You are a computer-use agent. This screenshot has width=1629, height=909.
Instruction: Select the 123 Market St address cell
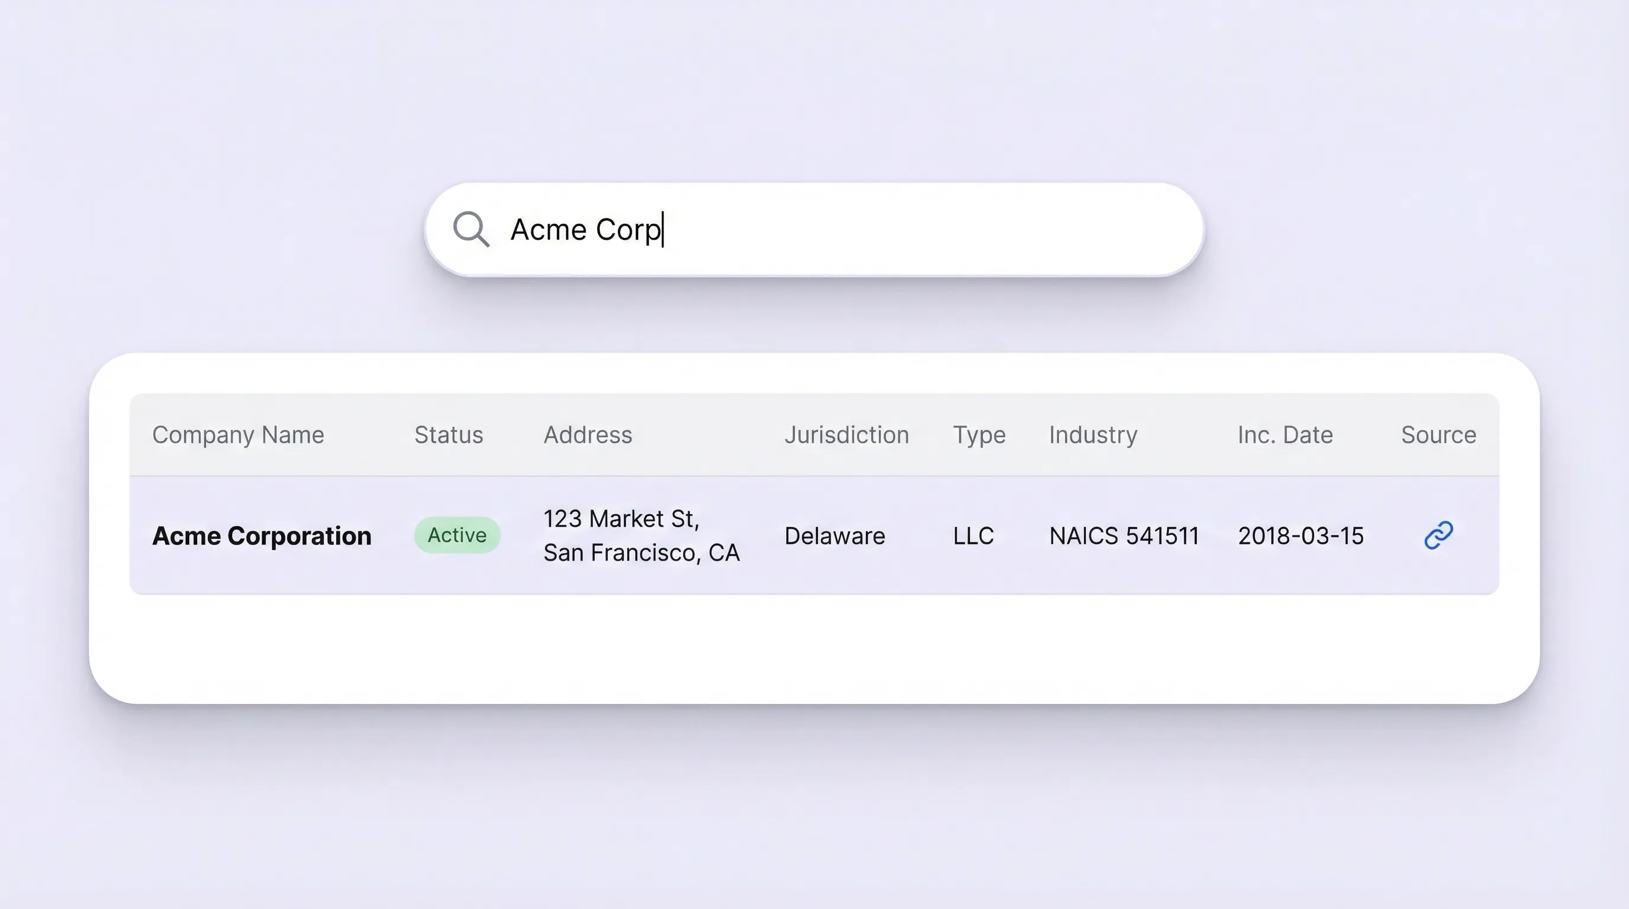pyautogui.click(x=621, y=519)
